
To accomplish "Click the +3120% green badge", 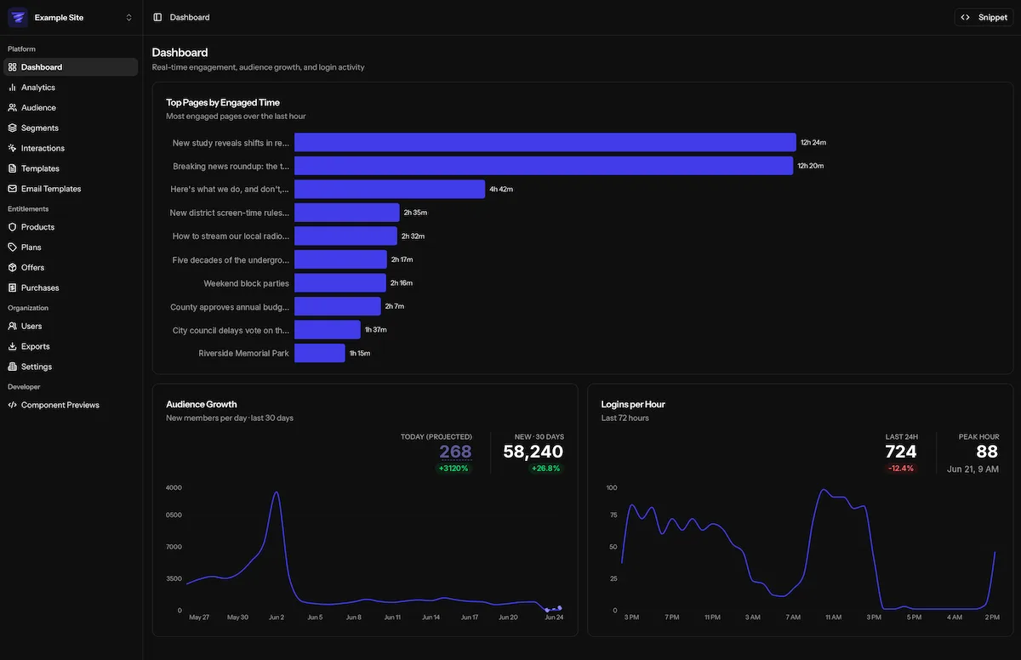I will 453,469.
